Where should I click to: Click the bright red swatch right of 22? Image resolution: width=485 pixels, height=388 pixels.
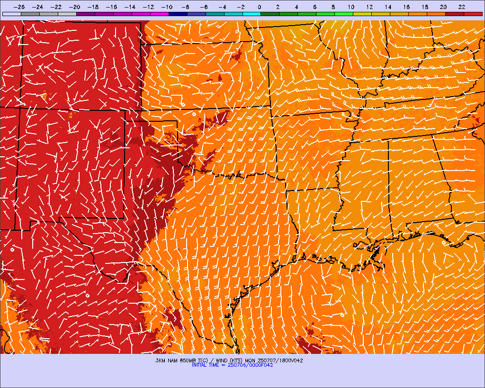coord(473,14)
